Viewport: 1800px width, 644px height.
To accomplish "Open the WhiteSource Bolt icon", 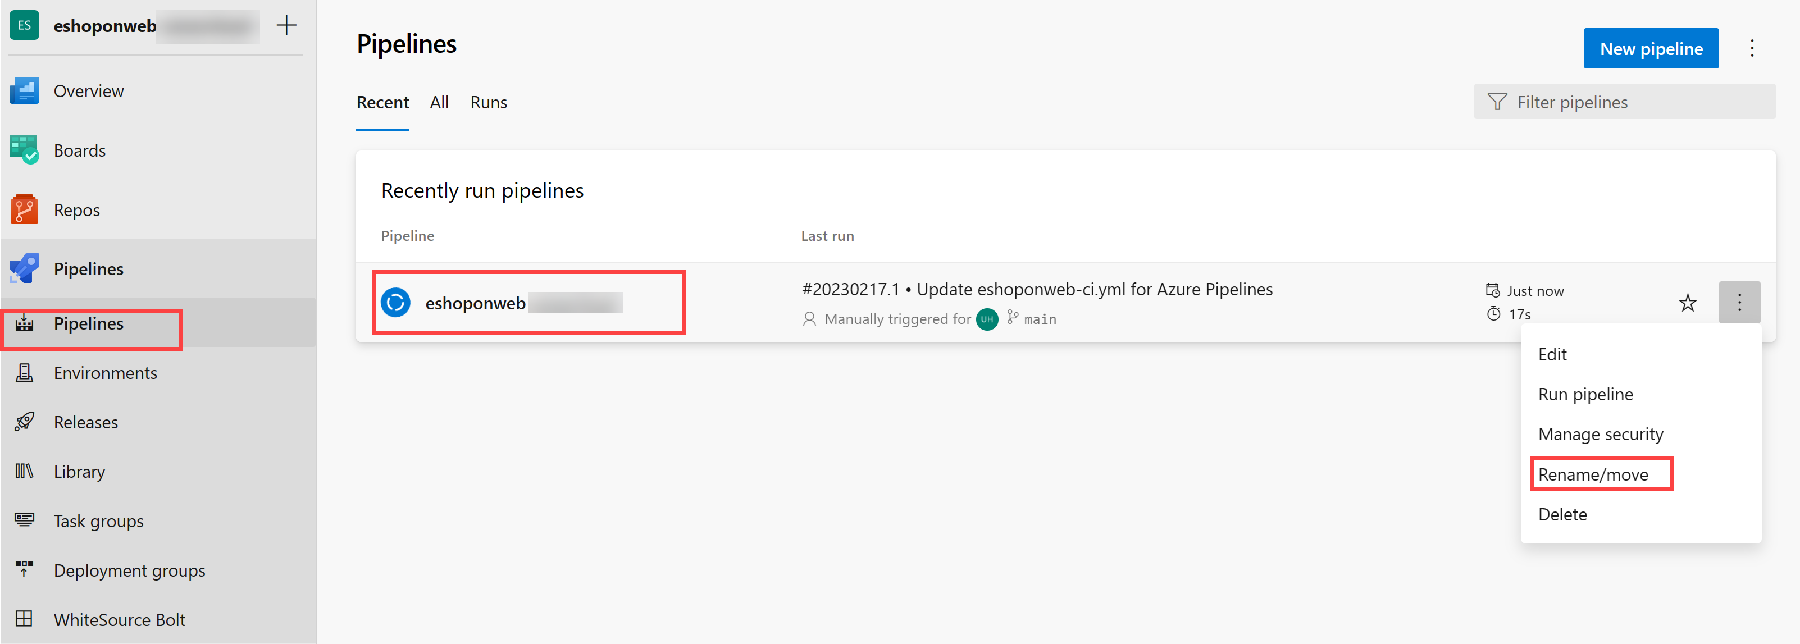I will tap(25, 619).
